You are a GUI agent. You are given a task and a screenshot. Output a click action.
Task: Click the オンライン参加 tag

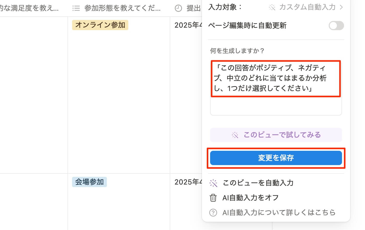click(x=100, y=25)
